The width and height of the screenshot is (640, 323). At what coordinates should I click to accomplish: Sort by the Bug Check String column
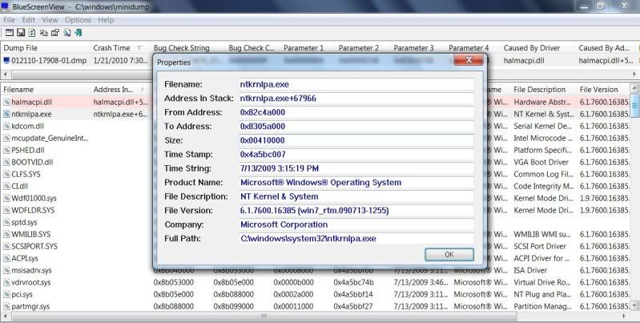coord(188,48)
